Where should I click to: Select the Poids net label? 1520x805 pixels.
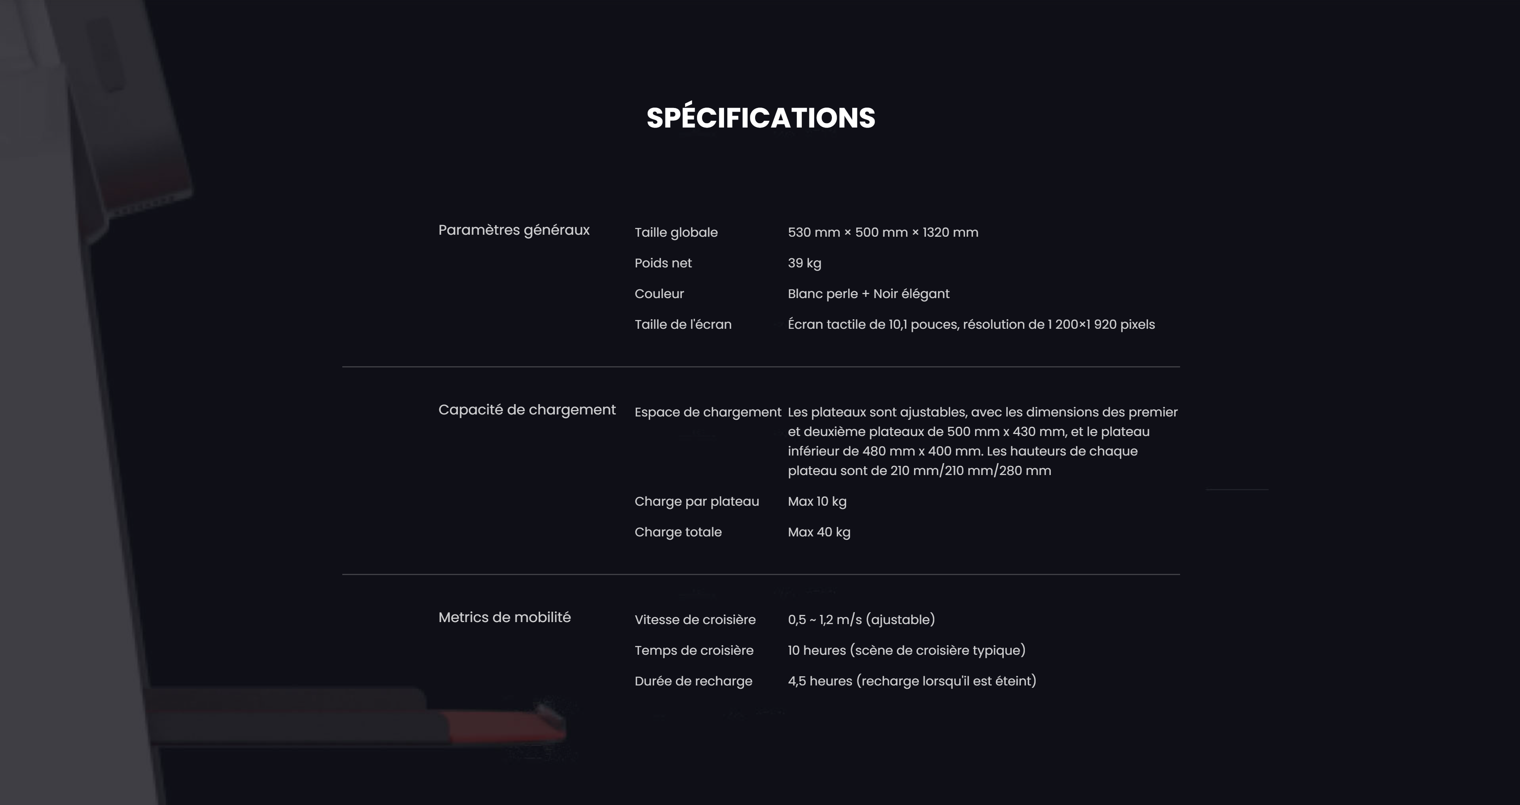coord(663,263)
